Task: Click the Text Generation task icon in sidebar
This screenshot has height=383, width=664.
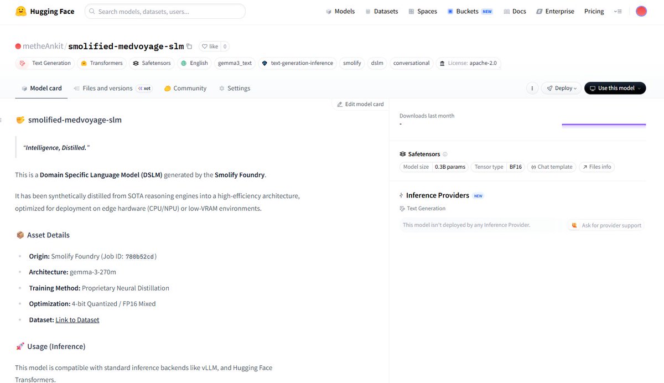Action: [402, 209]
